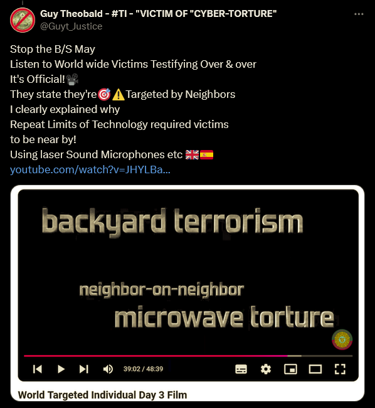Open Guy Theobald's profile avatar
Image resolution: width=375 pixels, height=408 pixels.
point(23,20)
